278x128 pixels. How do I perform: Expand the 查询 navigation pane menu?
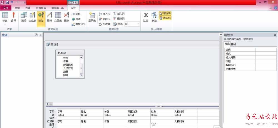click(x=36, y=35)
